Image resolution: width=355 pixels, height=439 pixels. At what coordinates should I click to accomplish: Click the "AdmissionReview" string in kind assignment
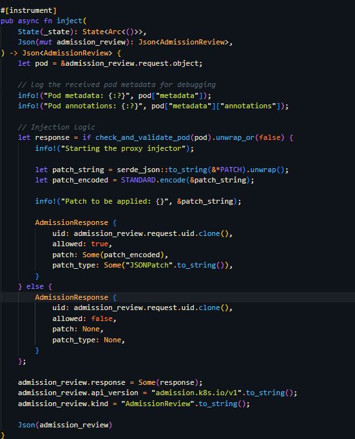[x=157, y=404]
